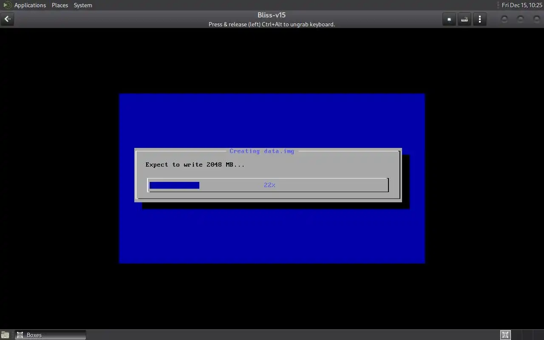Click the Ctrl+Alt ungrab keyboard hint
Viewport: 544px width, 340px height.
tap(272, 24)
